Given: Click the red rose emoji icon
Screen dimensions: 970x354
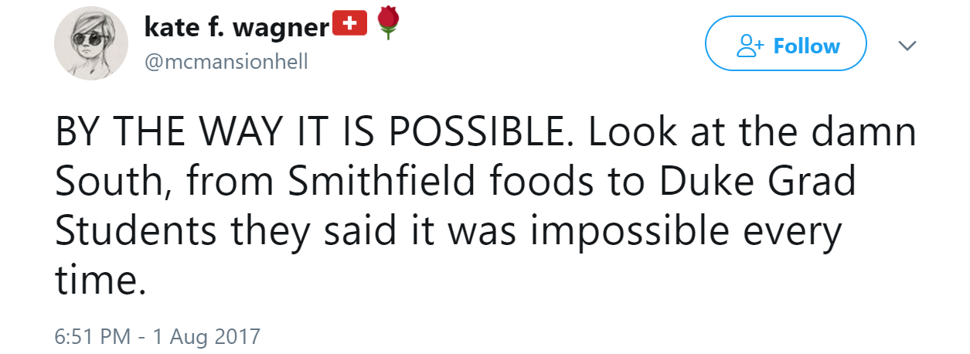Looking at the screenshot, I should (x=387, y=24).
